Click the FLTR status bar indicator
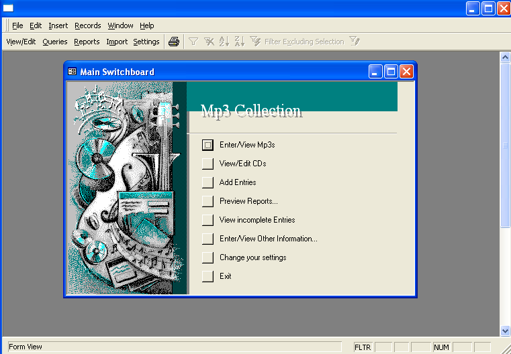This screenshot has width=511, height=354. pyautogui.click(x=363, y=347)
